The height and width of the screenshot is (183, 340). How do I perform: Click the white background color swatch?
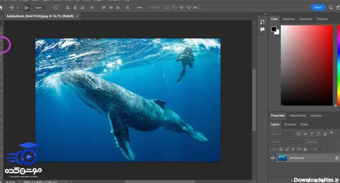tap(278, 33)
